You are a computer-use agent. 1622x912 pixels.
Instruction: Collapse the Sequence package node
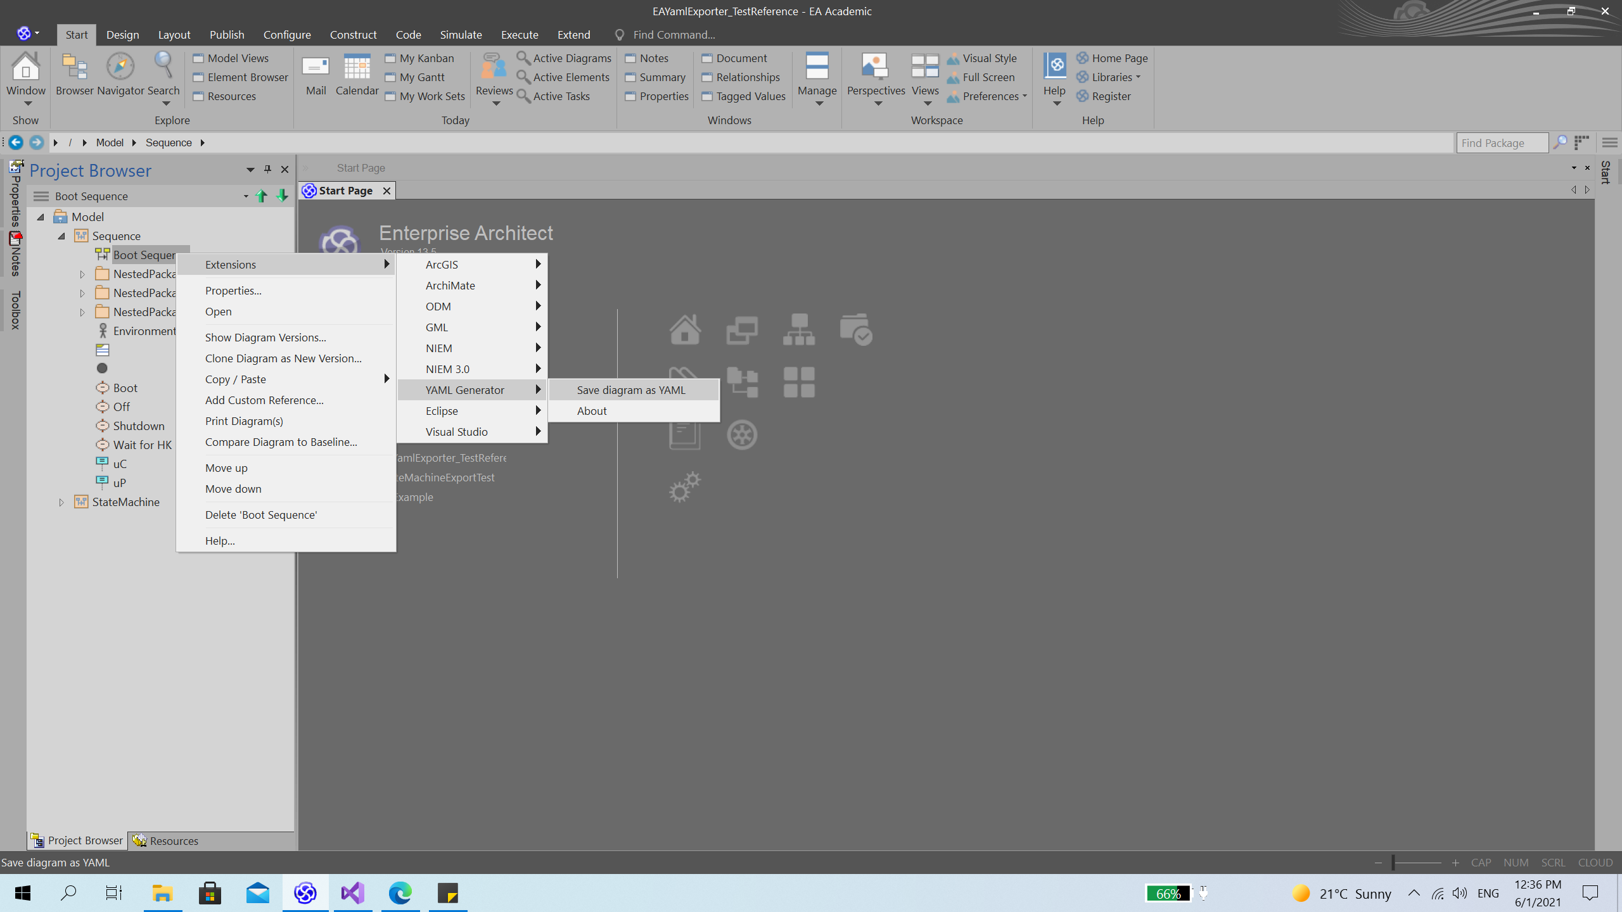pyautogui.click(x=61, y=236)
